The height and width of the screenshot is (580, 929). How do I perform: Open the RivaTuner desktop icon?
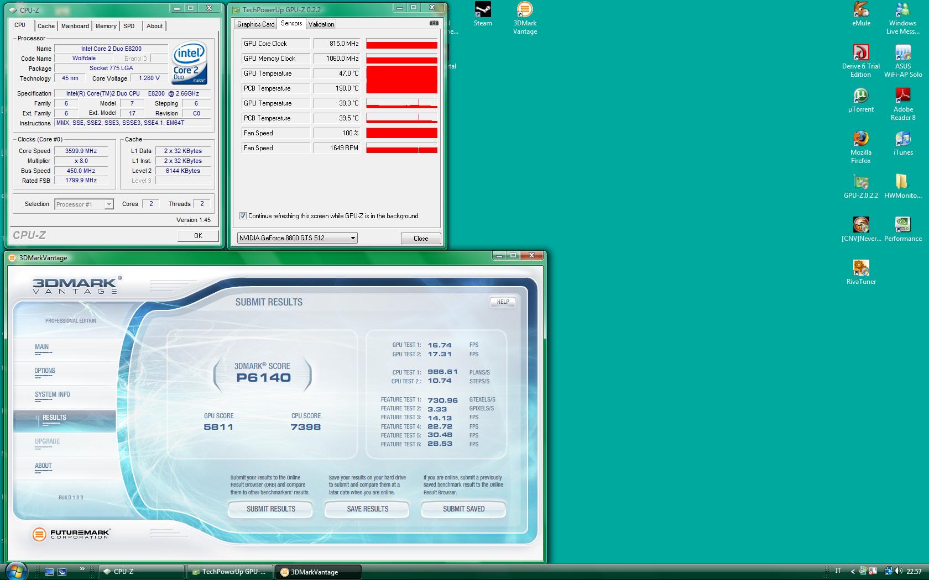(861, 273)
